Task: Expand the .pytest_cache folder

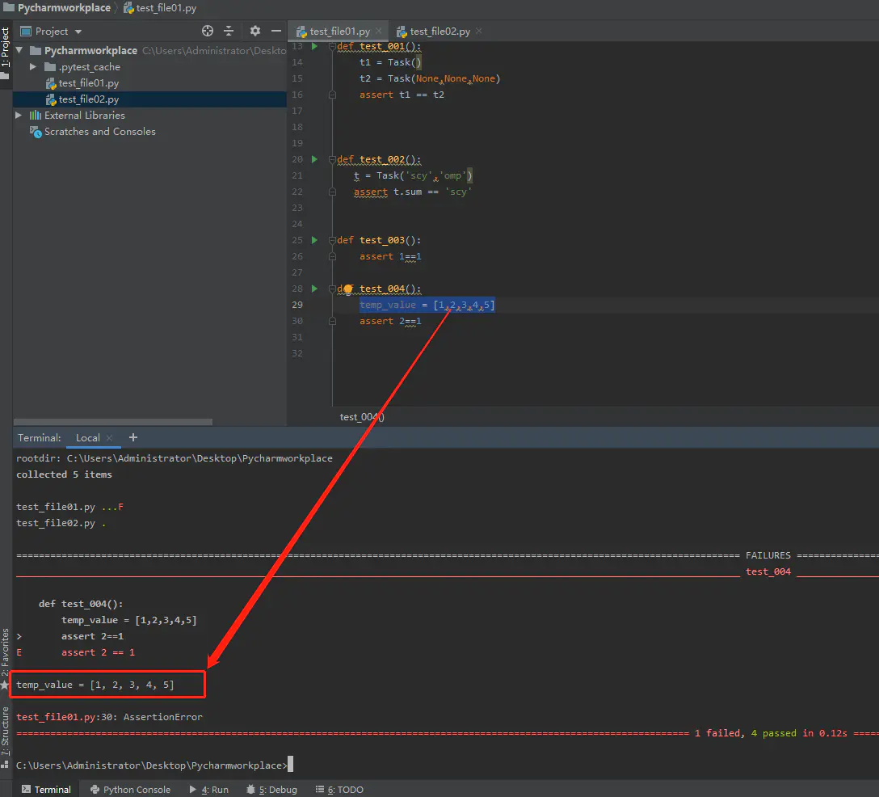Action: [33, 67]
